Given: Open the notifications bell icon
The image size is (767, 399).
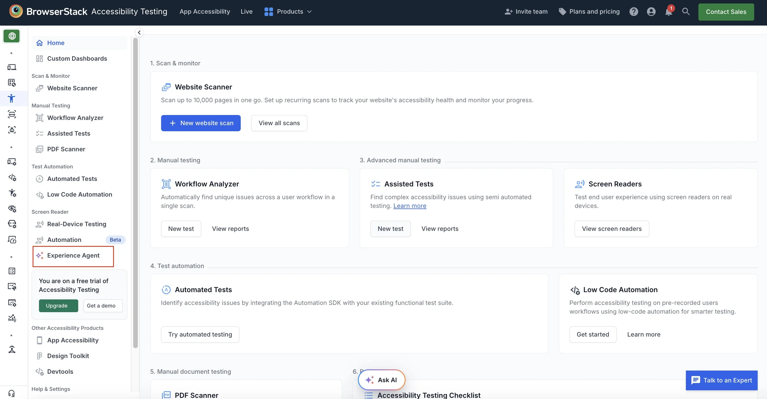Looking at the screenshot, I should (668, 12).
